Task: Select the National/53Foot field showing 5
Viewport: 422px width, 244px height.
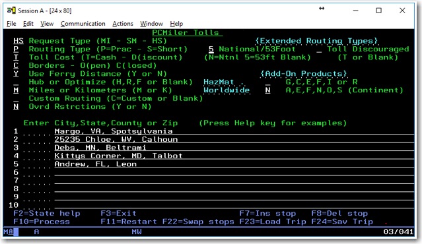Action: coord(211,49)
